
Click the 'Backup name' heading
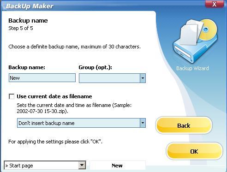pos(28,21)
